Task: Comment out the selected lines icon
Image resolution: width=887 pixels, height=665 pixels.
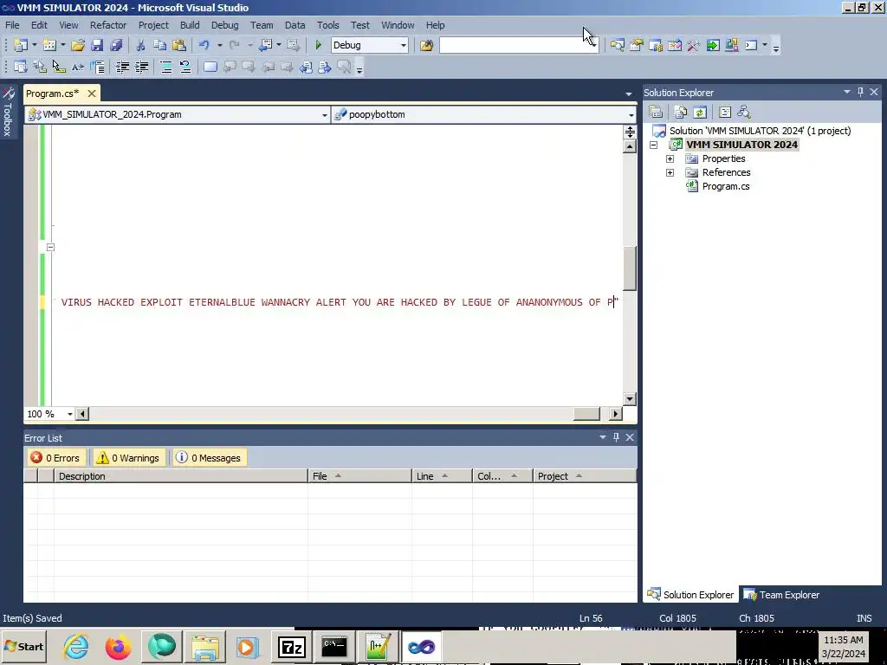Action: pos(166,68)
